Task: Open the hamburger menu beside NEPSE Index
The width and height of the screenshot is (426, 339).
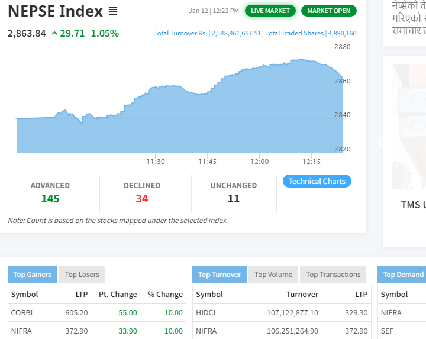Action: (x=113, y=11)
